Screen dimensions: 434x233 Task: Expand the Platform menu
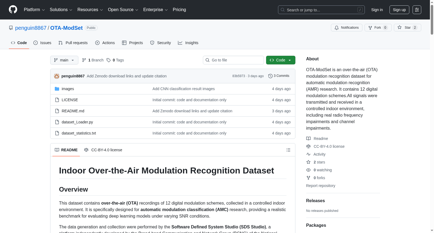pyautogui.click(x=34, y=10)
